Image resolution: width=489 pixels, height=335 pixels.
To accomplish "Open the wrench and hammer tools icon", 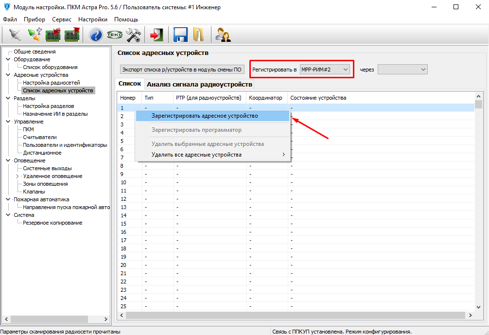I will [x=133, y=35].
